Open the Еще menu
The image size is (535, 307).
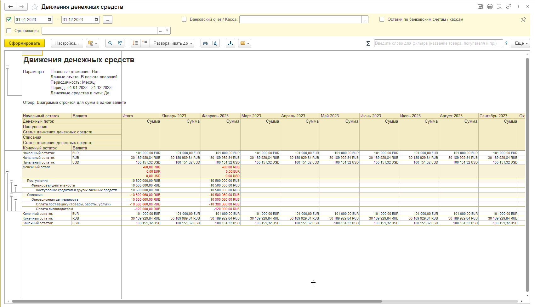[521, 43]
